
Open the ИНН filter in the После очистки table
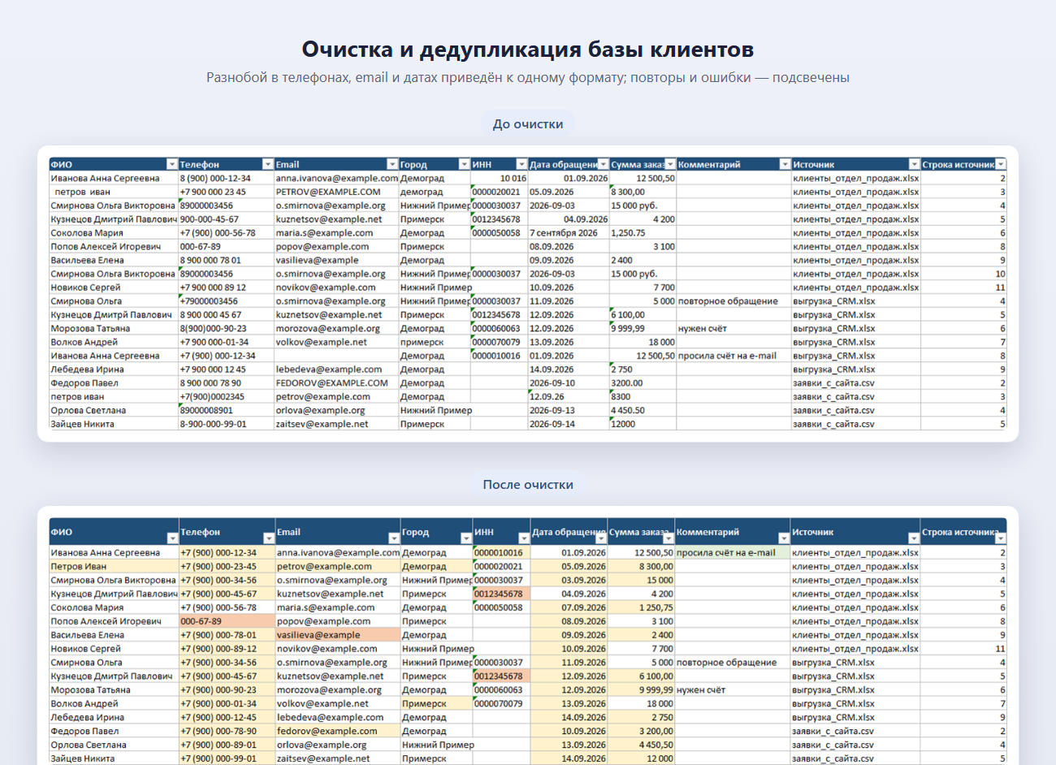click(524, 538)
